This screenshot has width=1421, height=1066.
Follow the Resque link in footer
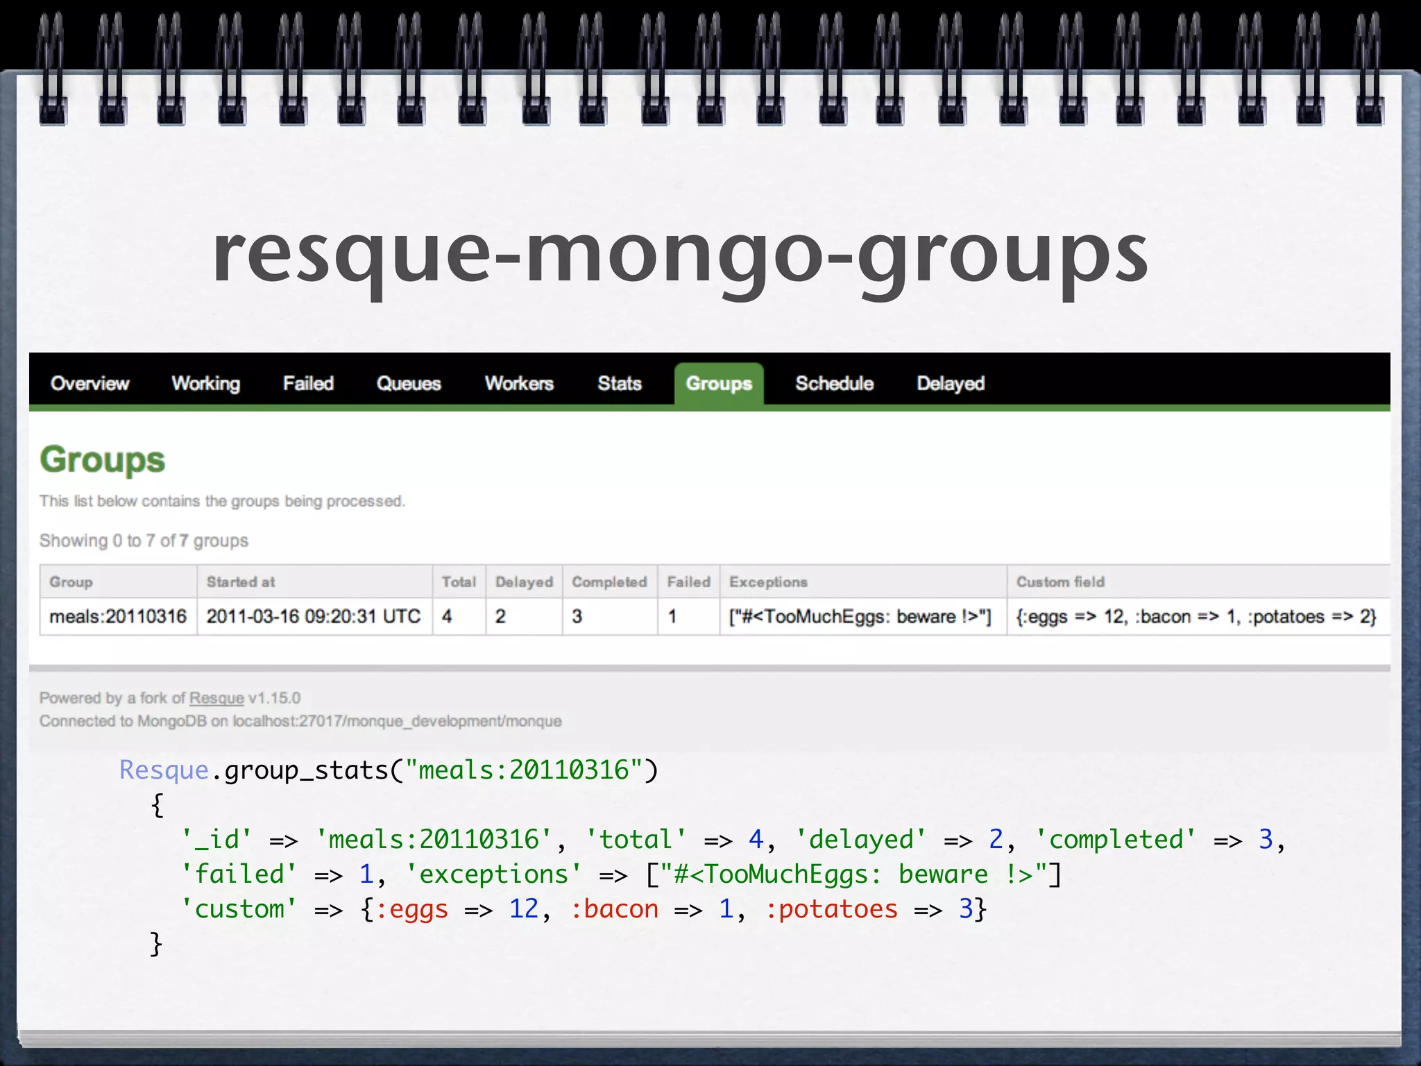tap(216, 698)
